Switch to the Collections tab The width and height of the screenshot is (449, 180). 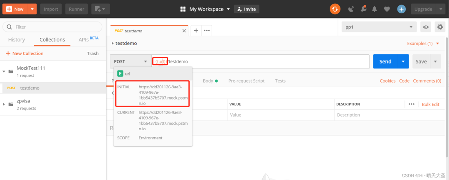[x=52, y=40]
